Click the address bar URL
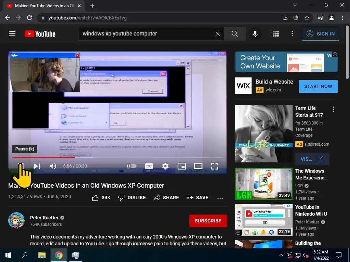The image size is (350, 262). pyautogui.click(x=87, y=18)
